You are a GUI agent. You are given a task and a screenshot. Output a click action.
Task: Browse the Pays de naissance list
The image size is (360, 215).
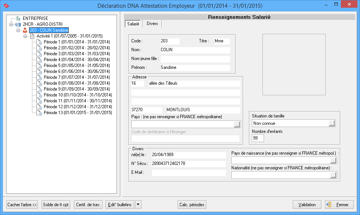pos(333,161)
